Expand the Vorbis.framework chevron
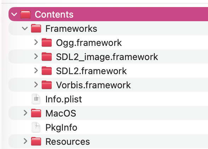Image resolution: width=208 pixels, height=149 pixels. coord(36,85)
